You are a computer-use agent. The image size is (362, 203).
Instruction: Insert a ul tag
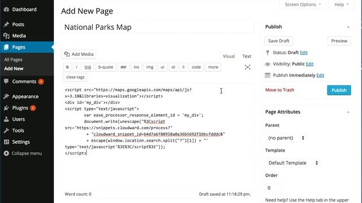point(162,67)
